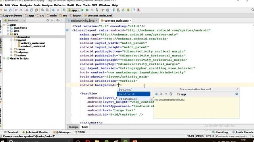This screenshot has height=142, width=254.
Task: Expand the mipmap folder node
Action: [12, 52]
